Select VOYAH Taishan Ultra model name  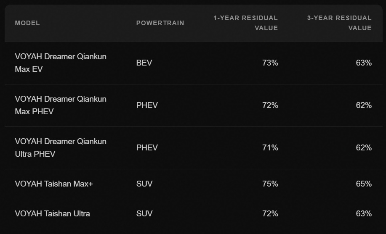pyautogui.click(x=53, y=213)
